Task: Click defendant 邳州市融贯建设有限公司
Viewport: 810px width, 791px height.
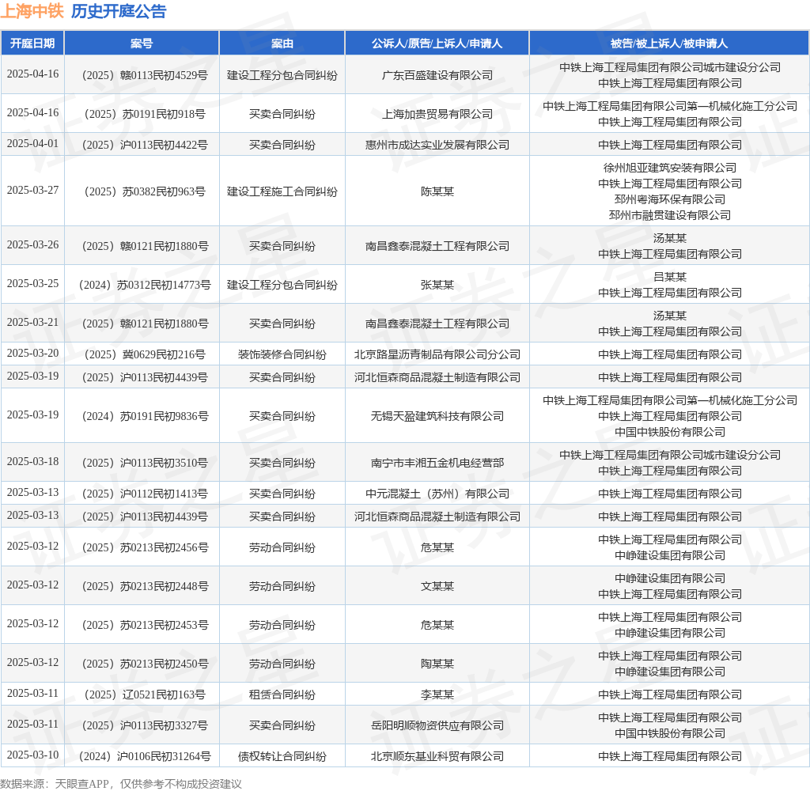Action: coord(669,215)
